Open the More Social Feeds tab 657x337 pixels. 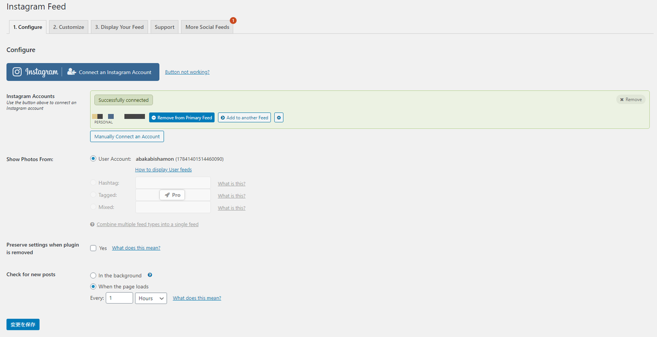pyautogui.click(x=208, y=27)
